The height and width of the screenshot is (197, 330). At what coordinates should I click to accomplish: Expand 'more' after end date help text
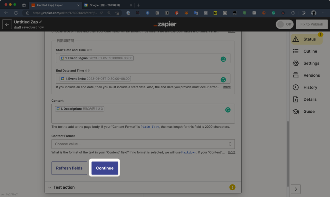[x=227, y=87]
